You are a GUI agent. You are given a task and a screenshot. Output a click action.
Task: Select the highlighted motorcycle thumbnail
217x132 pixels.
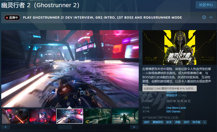click(x=70, y=116)
